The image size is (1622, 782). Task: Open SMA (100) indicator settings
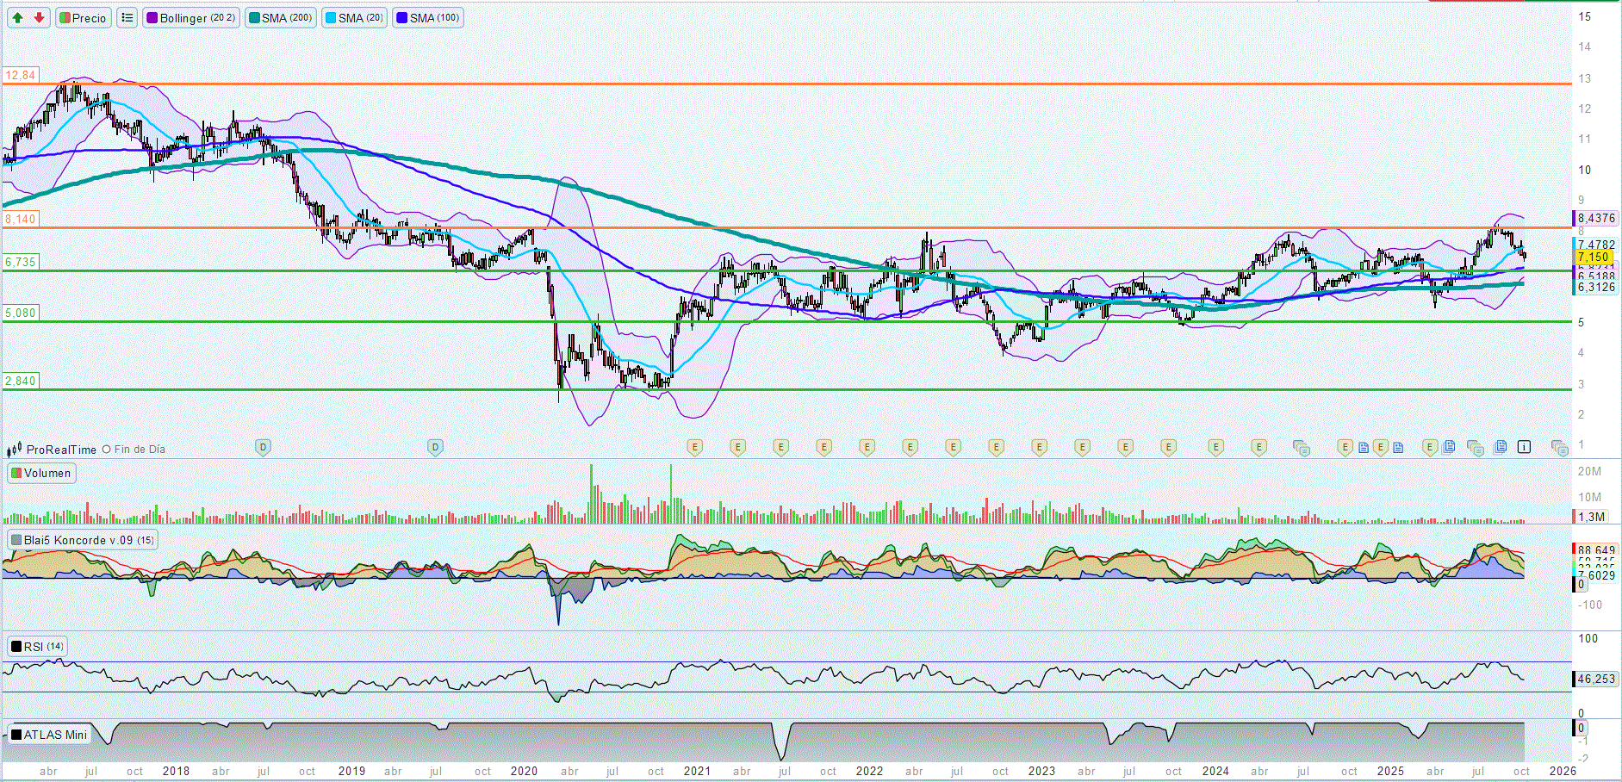pos(428,17)
